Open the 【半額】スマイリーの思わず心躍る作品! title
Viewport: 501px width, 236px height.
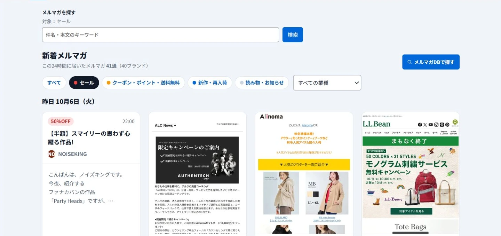click(x=89, y=138)
